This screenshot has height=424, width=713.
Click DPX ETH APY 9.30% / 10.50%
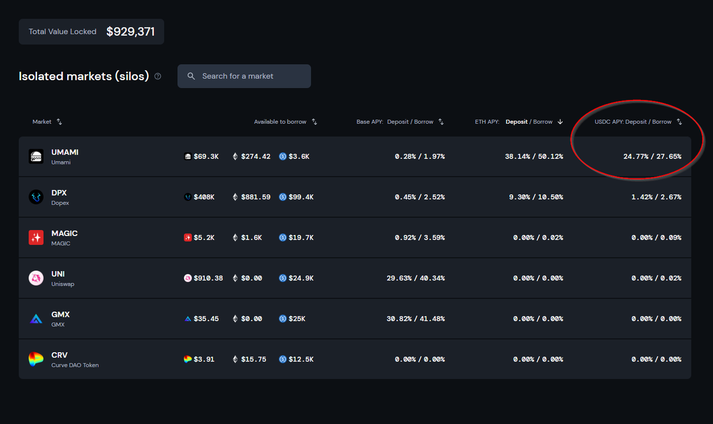pyautogui.click(x=537, y=197)
